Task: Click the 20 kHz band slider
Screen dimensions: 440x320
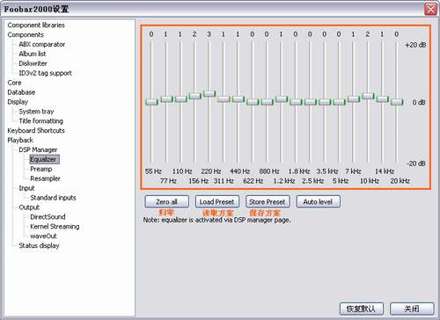Action: click(397, 102)
